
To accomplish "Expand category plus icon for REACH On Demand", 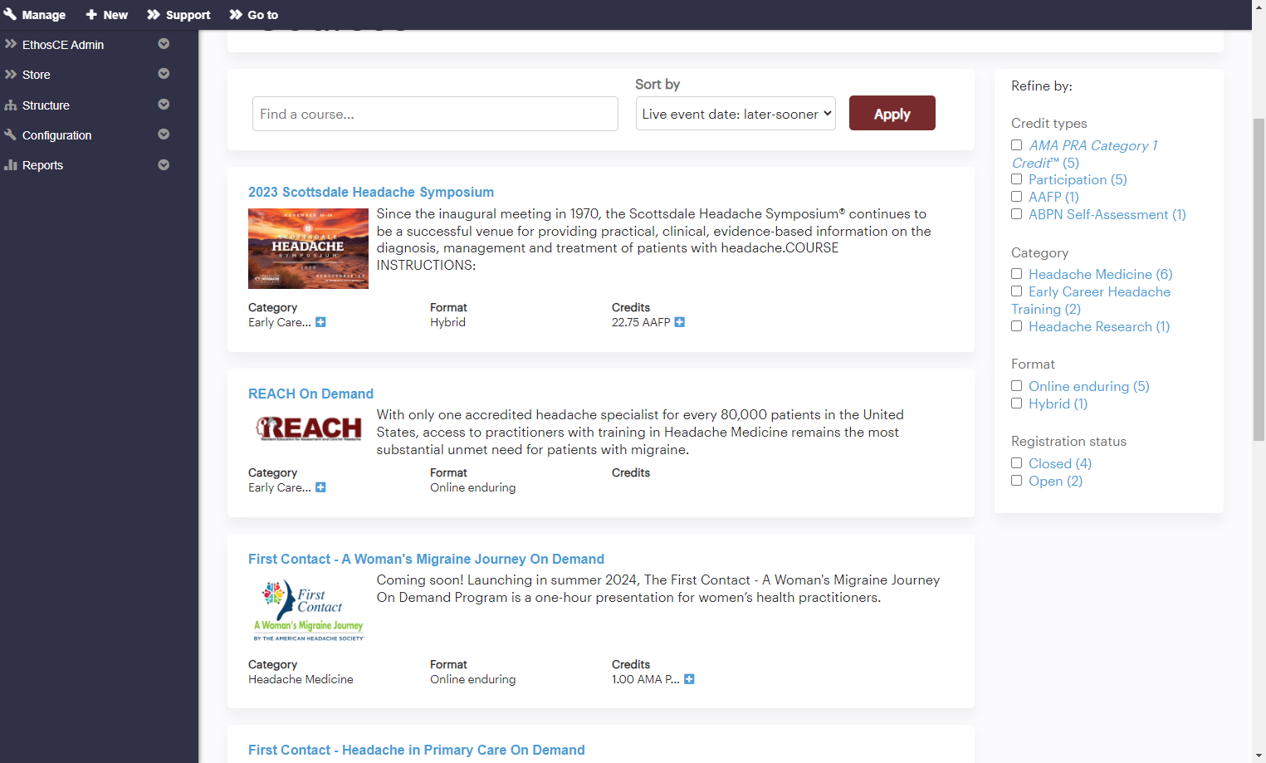I will 320,487.
